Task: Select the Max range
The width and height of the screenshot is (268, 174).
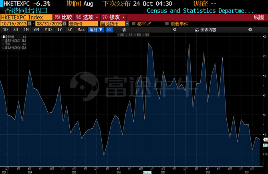Action: coord(81,30)
